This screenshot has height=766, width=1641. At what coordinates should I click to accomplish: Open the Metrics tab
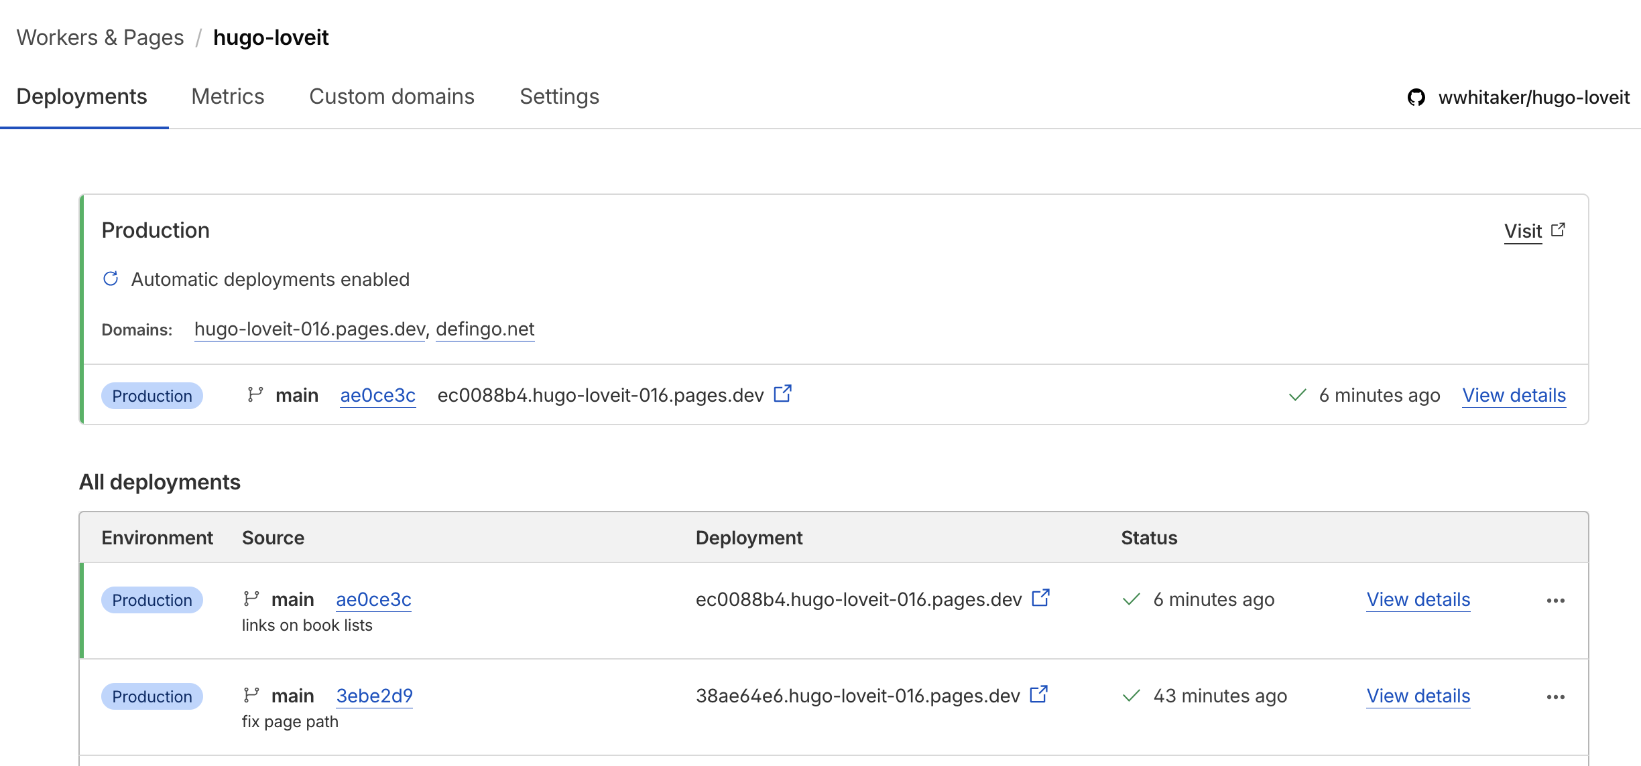tap(228, 96)
